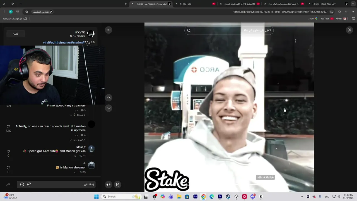Navigate back in the browser
Viewport: 357px width, 201px height.
(353, 12)
